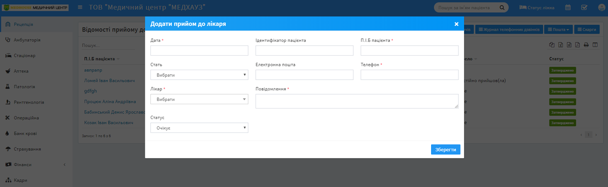Open the Статус dropdown showing Очікує

[x=199, y=128]
